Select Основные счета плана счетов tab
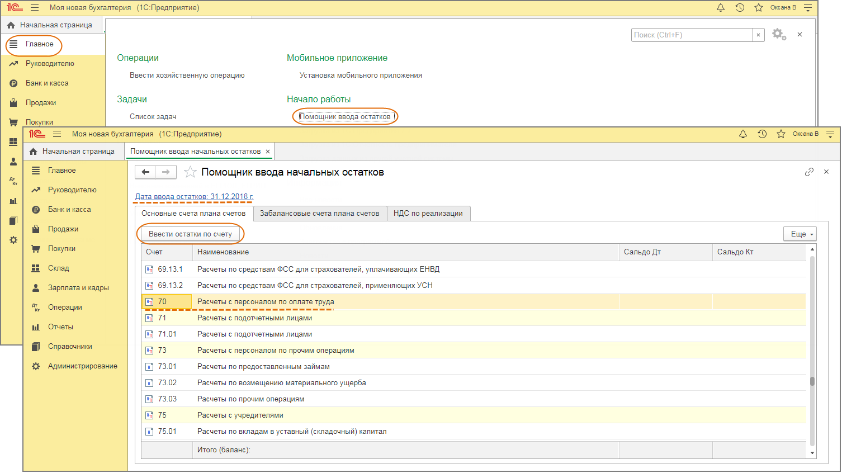Image resolution: width=842 pixels, height=473 pixels. pyautogui.click(x=193, y=214)
